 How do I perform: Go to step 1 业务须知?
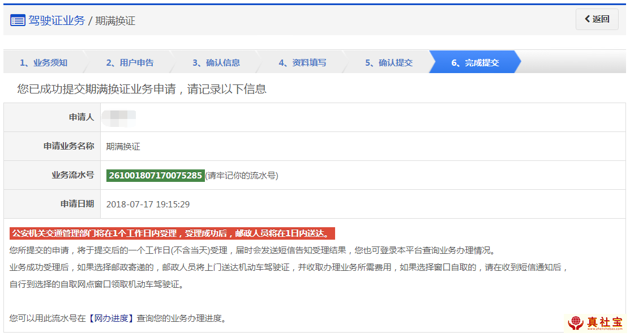pyautogui.click(x=44, y=63)
